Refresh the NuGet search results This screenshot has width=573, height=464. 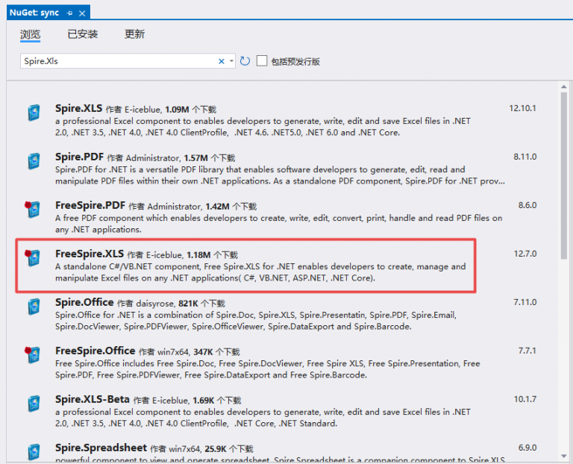tap(245, 61)
